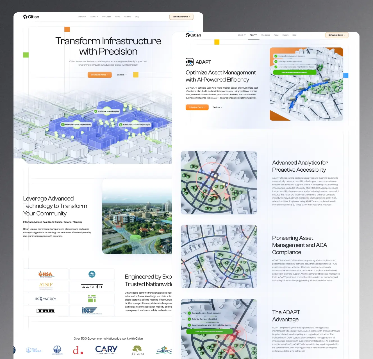The width and height of the screenshot is (373, 359).
Task: Open the map image beside The ADAPT Advantage
Action: 219,329
